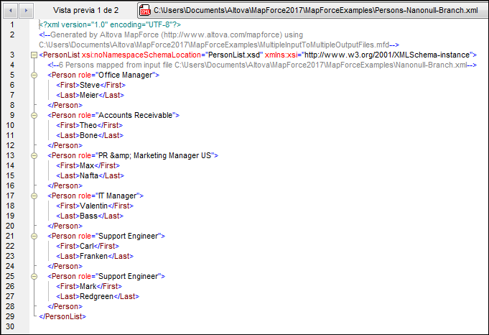Collapse the Office Manager Person node
The width and height of the screenshot is (489, 335).
coord(34,75)
